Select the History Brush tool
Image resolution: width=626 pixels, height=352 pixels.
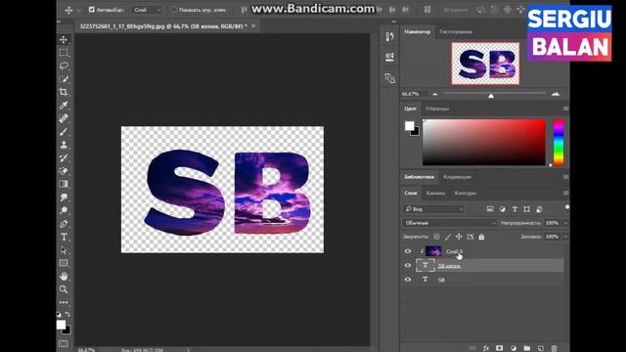pyautogui.click(x=64, y=157)
